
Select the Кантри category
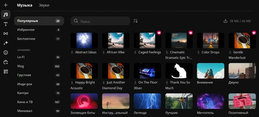[x=39, y=93]
